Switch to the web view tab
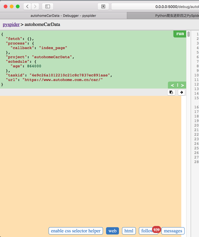The image size is (199, 237). click(x=113, y=231)
